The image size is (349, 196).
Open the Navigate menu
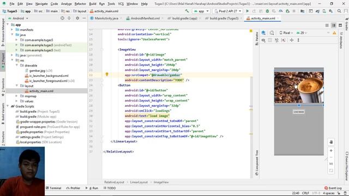click(41, 4)
